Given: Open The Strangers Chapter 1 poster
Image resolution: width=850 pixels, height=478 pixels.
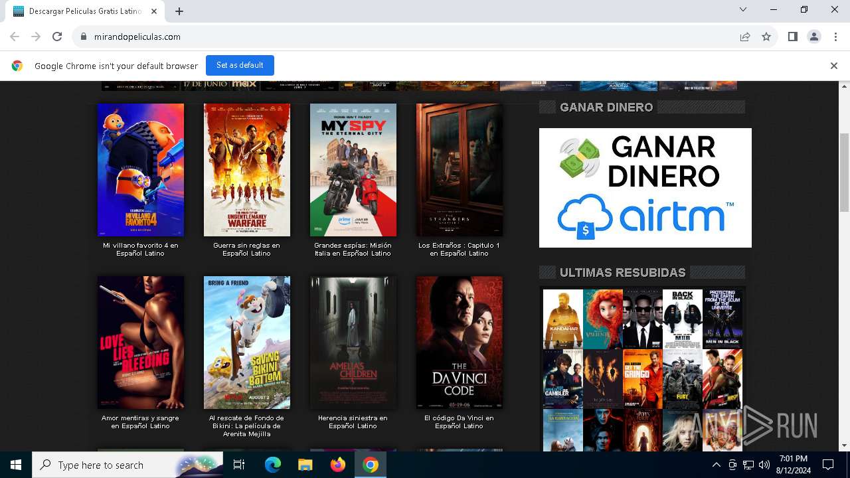Looking at the screenshot, I should tap(460, 170).
